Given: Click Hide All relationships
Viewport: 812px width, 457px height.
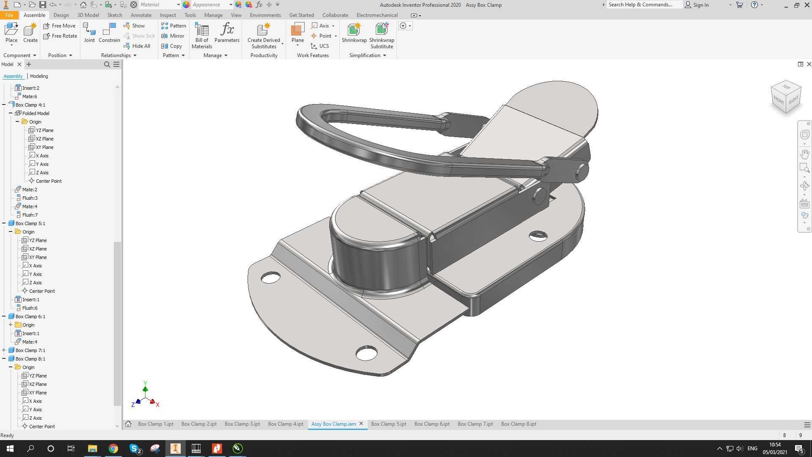Looking at the screenshot, I should pos(137,46).
